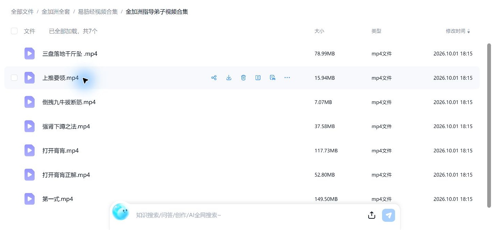Navigate to 金加洲全套 breadcrumb folder
Image resolution: width=492 pixels, height=230 pixels.
click(x=56, y=12)
